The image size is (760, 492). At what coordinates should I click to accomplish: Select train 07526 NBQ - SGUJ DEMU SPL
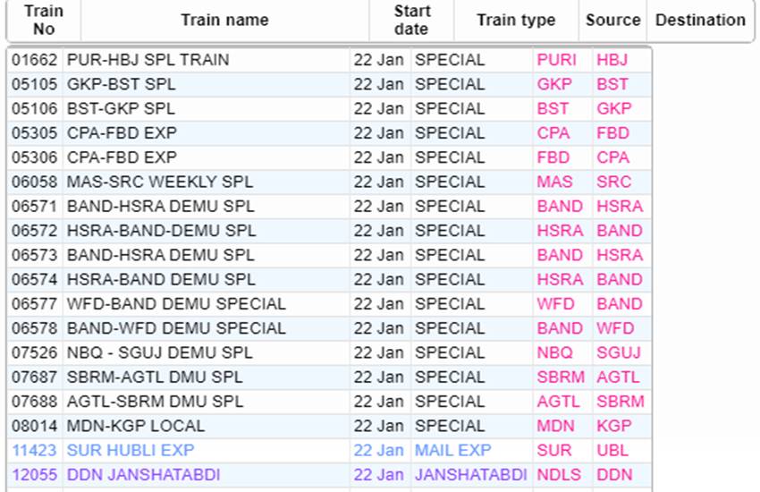point(330,352)
